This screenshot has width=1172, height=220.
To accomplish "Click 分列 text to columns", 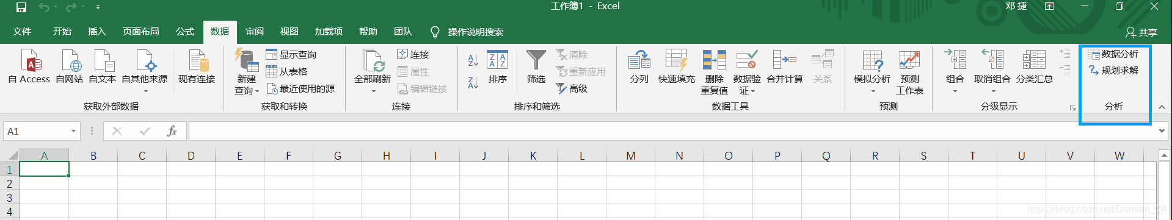I will (x=639, y=67).
